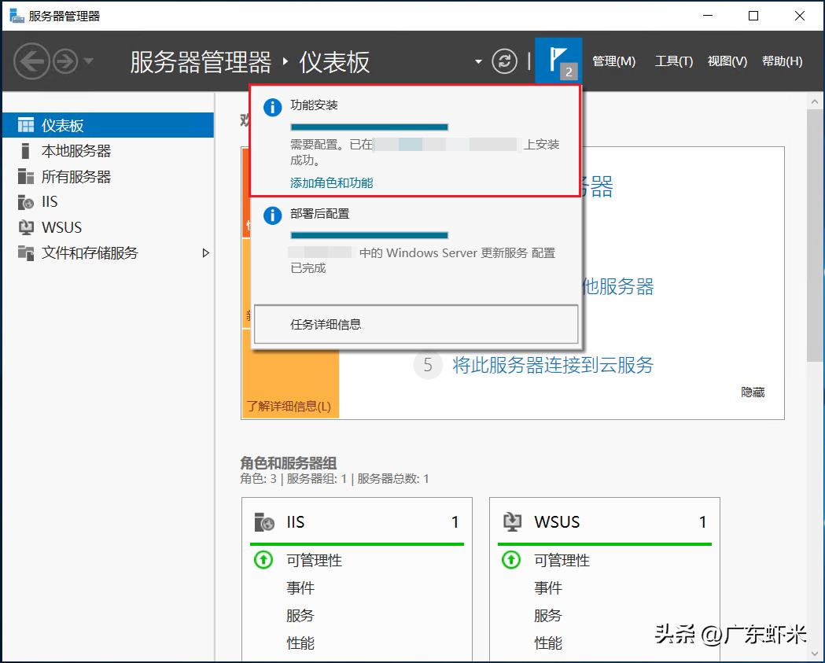Open the notifications flag icon showing 2
825x663 pixels.
click(x=558, y=61)
